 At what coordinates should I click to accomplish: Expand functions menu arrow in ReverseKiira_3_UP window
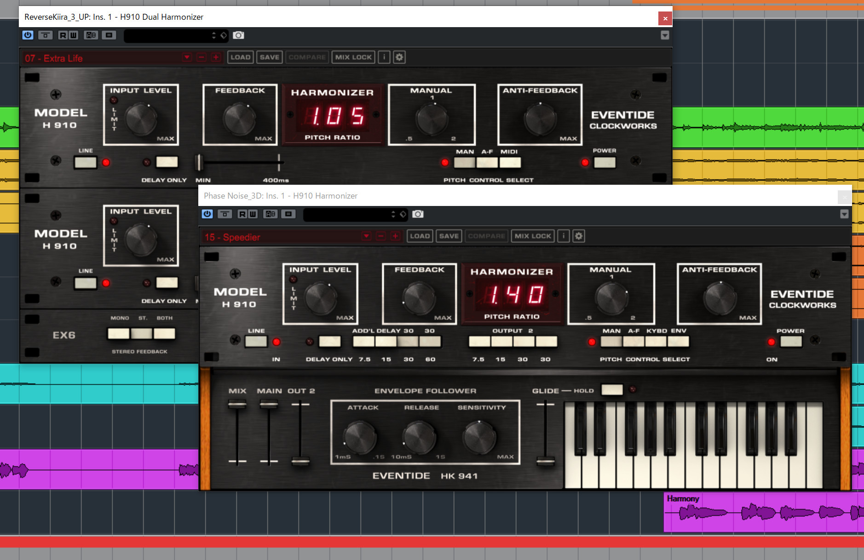coord(665,35)
